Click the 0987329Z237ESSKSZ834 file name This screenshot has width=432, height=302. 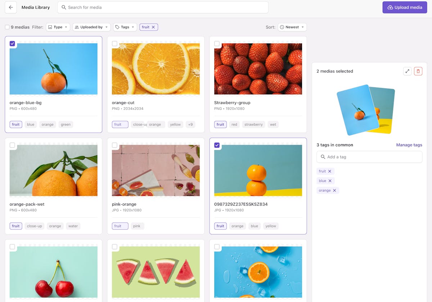pyautogui.click(x=241, y=204)
